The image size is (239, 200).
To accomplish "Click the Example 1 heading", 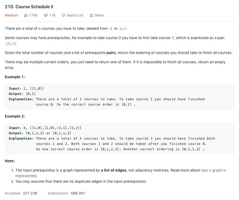I will (x=15, y=77).
